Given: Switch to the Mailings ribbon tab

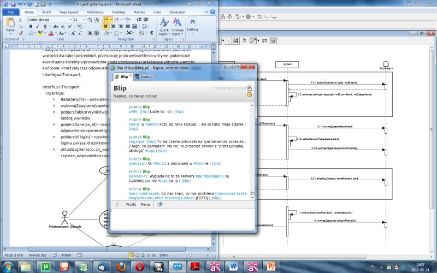Looking at the screenshot, I should pos(119,12).
